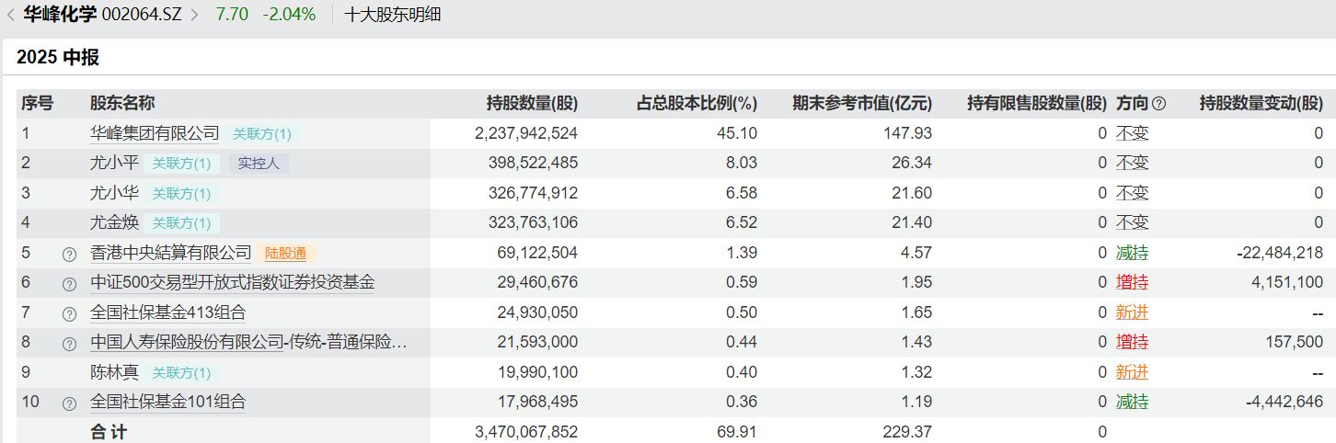1336x443 pixels.
Task: Click question icon beside 中证500交易型 fund
Action: click(x=69, y=284)
